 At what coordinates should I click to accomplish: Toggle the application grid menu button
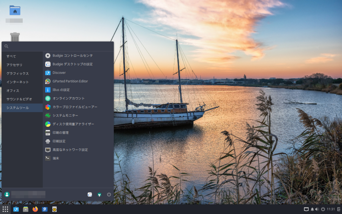coord(5,209)
